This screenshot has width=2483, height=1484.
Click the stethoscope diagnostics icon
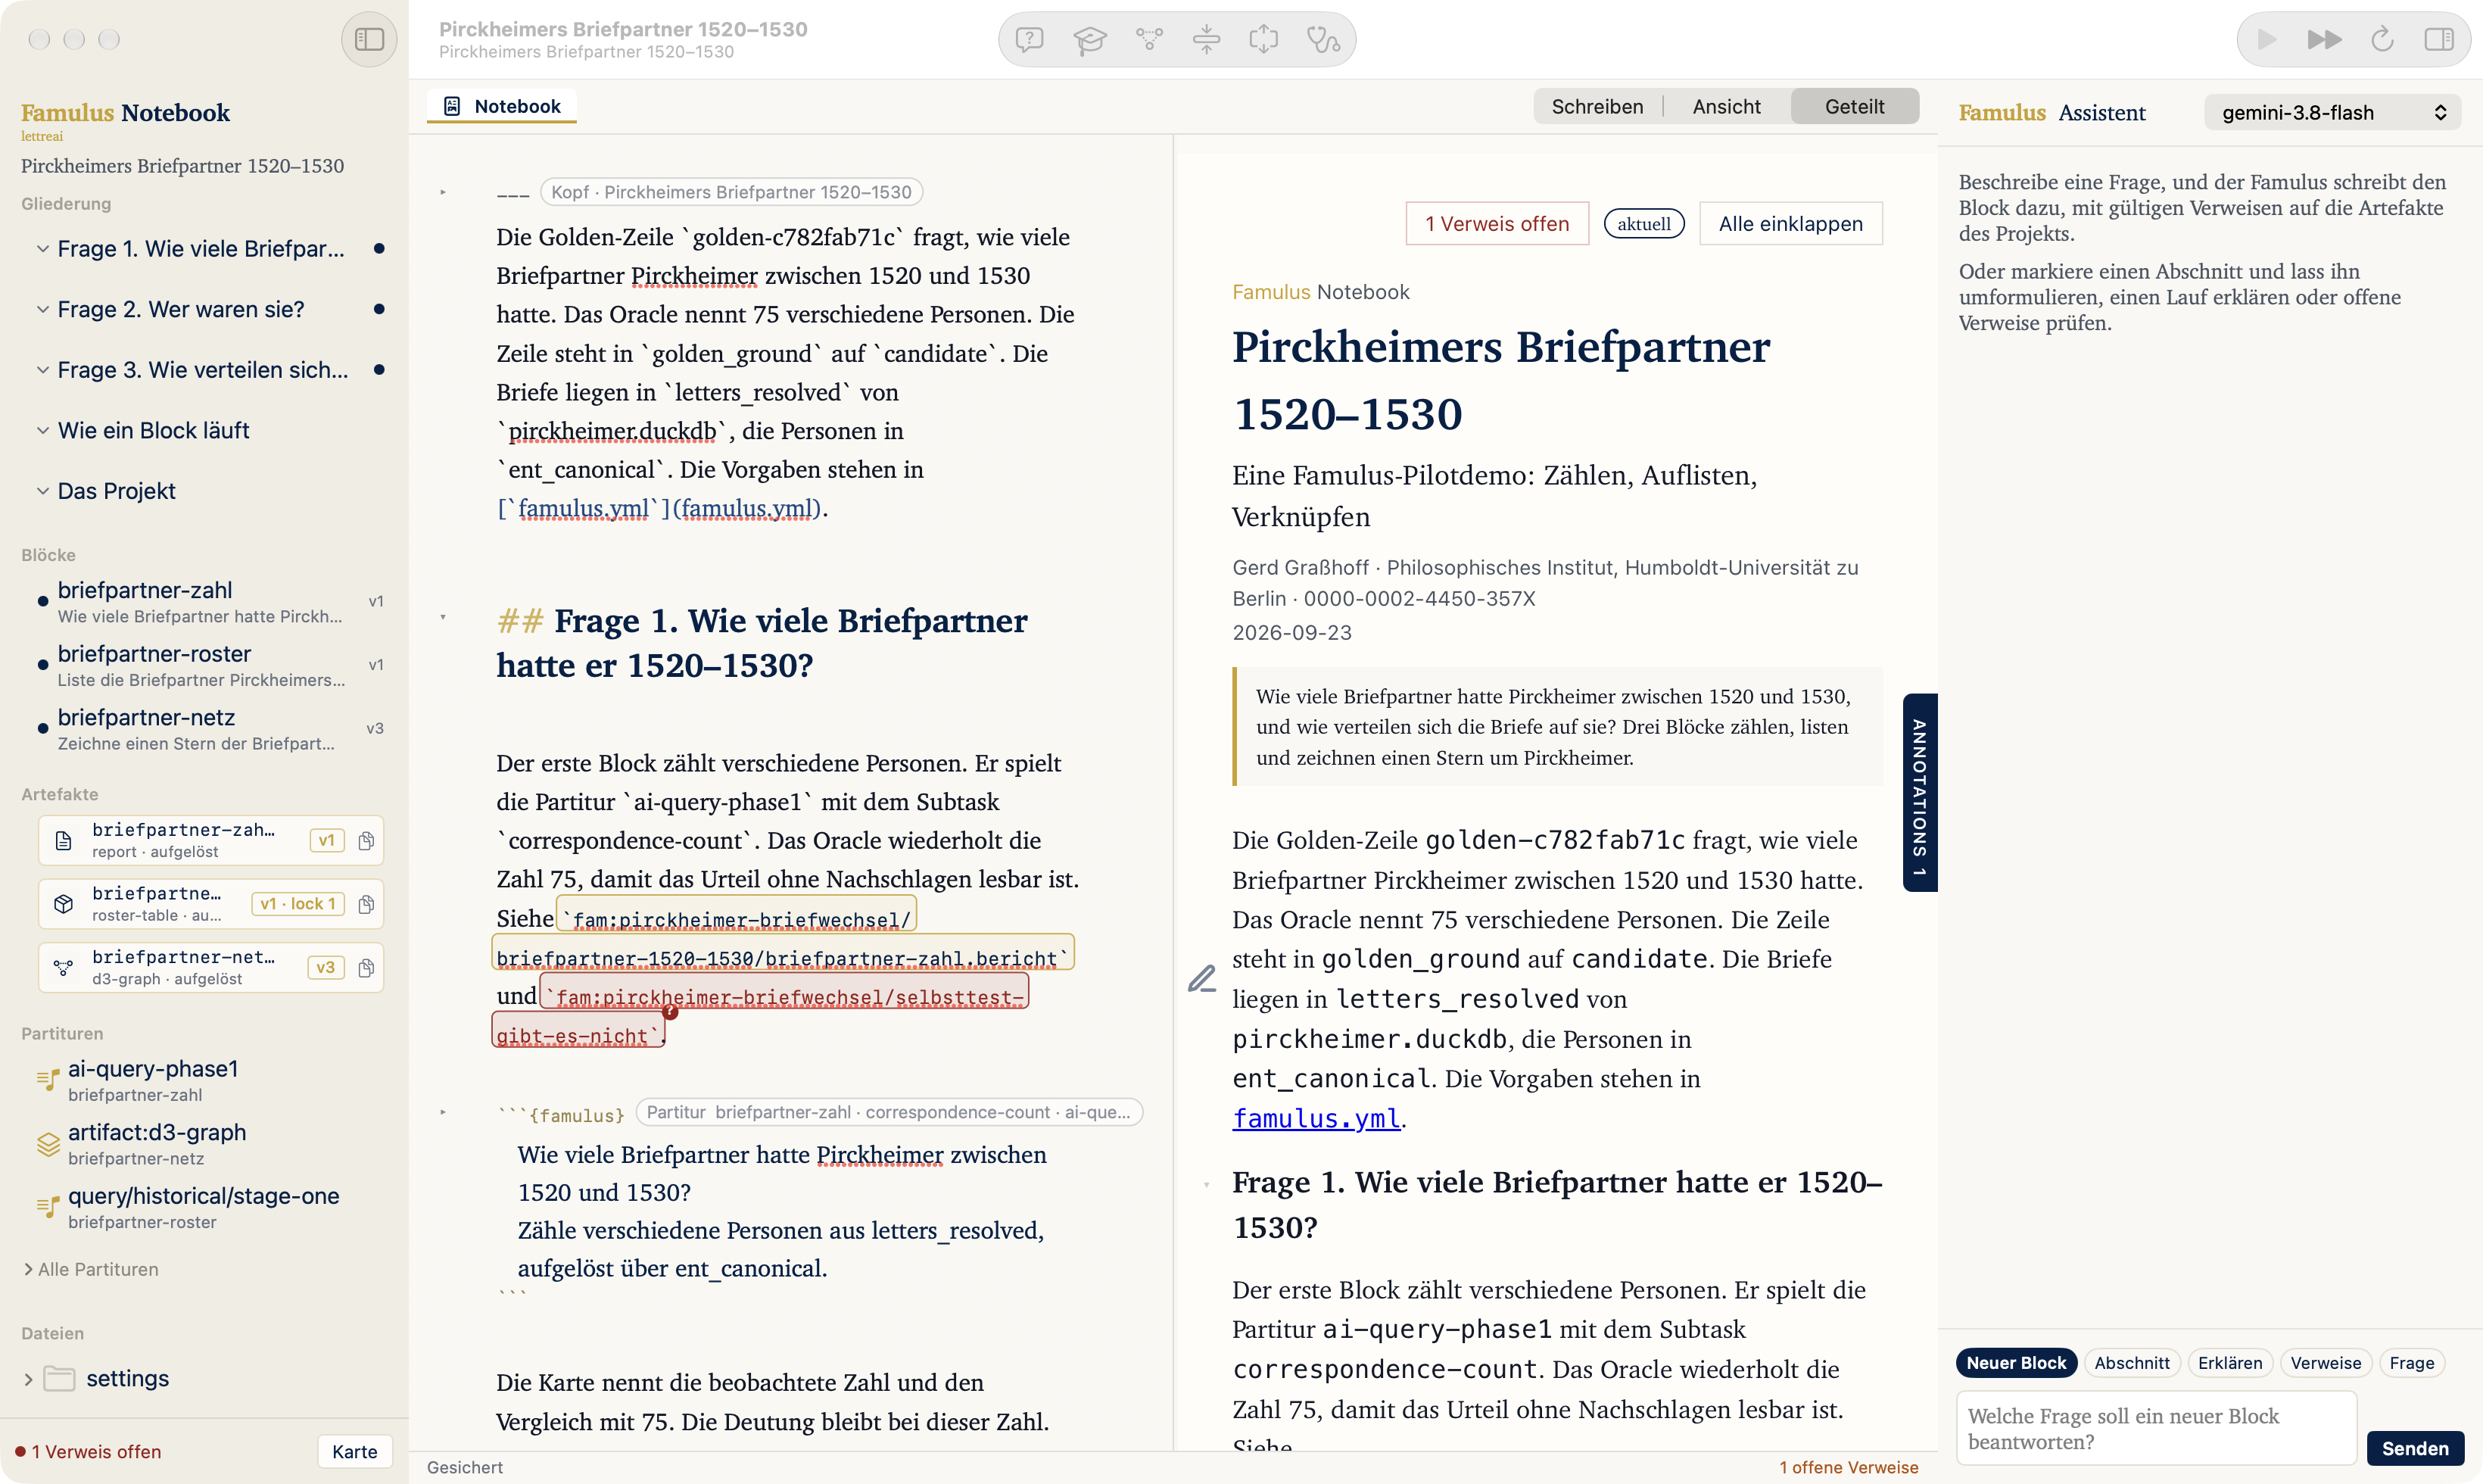click(x=1323, y=40)
